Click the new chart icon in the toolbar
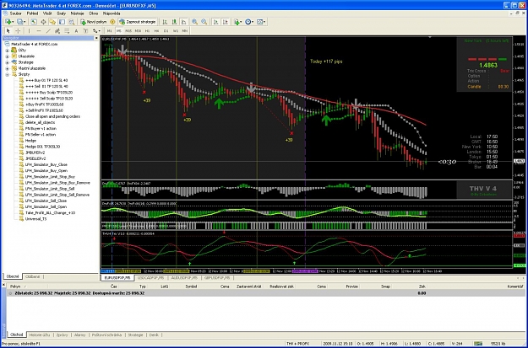This screenshot has height=348, width=528. pos(8,22)
